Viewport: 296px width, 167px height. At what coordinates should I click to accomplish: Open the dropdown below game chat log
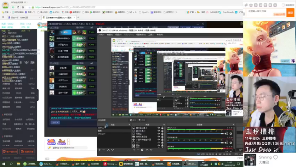click(x=55, y=122)
